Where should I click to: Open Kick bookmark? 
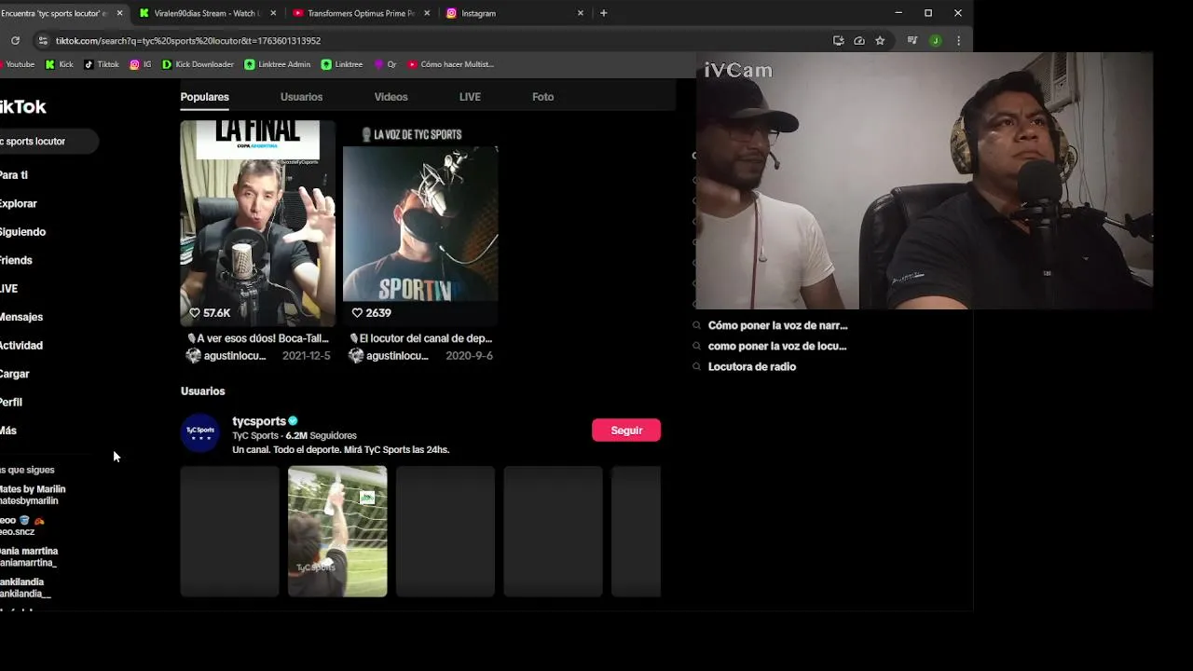pyautogui.click(x=59, y=64)
